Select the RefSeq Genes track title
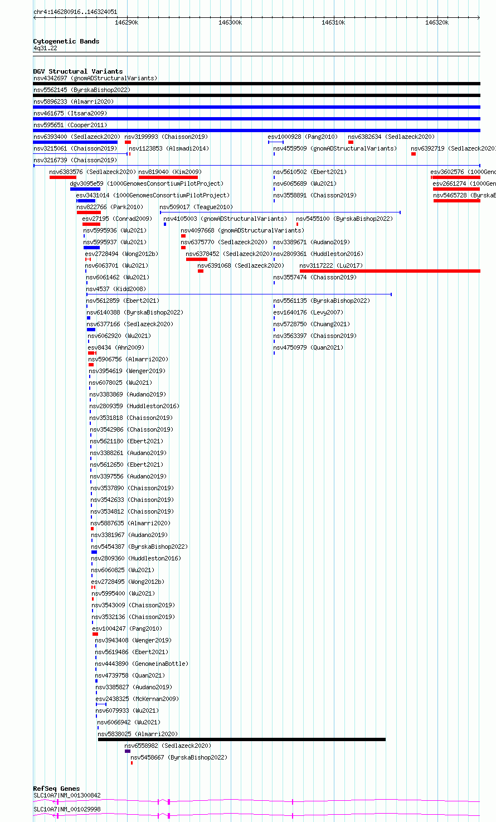Screen dimensions: 496x822 pos(56,789)
